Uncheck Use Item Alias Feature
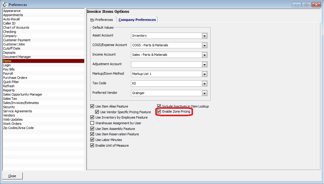This screenshot has width=324, height=184. pyautogui.click(x=92, y=106)
